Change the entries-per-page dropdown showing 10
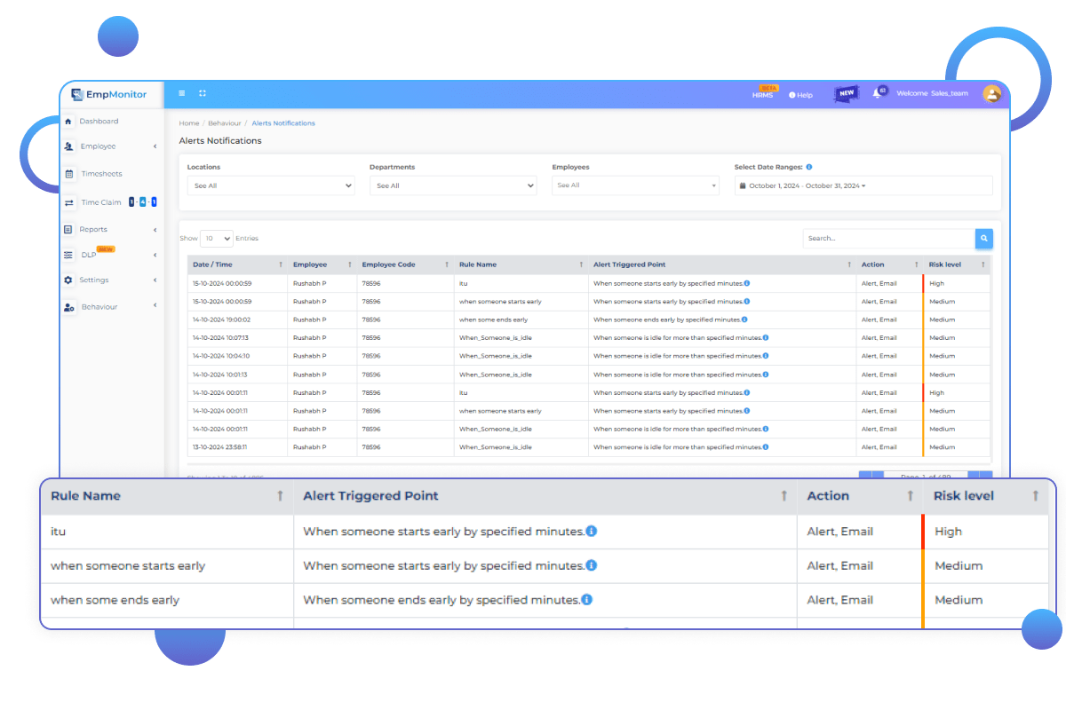Screen dimensions: 1066x710 216,238
